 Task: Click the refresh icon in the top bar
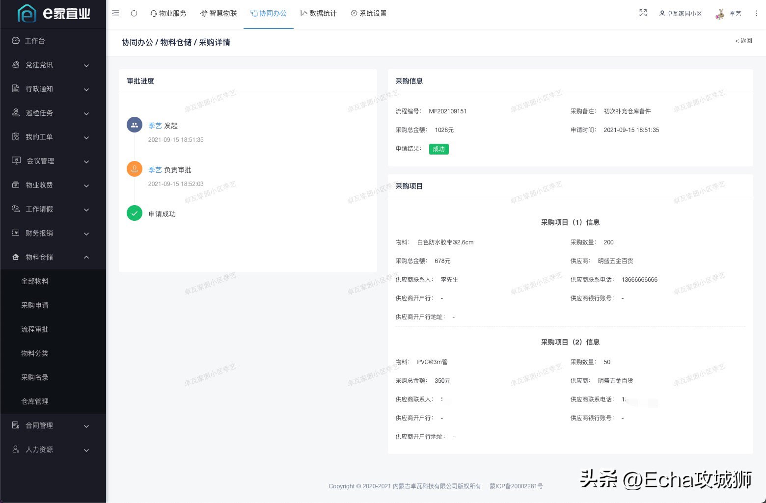(x=134, y=13)
